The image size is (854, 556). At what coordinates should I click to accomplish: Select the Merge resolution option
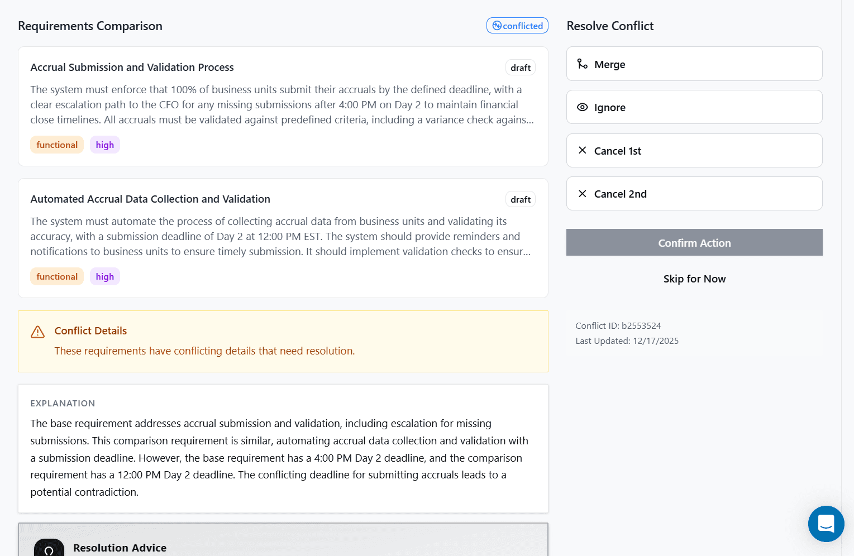coord(694,64)
